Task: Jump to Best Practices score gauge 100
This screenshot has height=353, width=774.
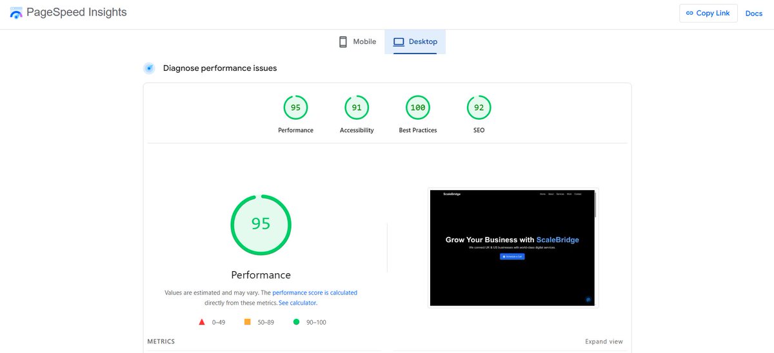Action: (418, 108)
